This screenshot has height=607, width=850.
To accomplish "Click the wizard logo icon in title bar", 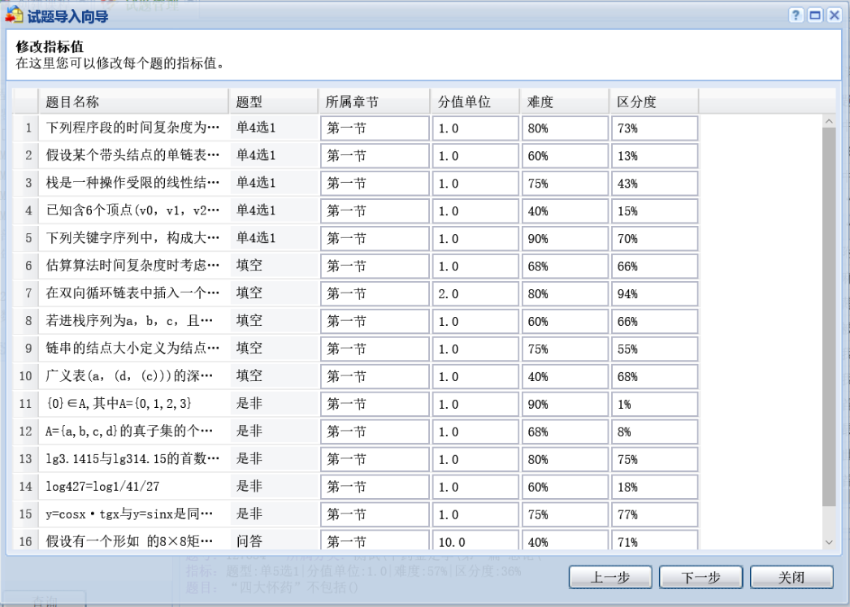I will tap(15, 15).
